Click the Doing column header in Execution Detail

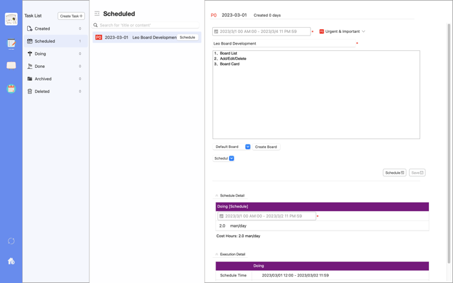pos(259,266)
